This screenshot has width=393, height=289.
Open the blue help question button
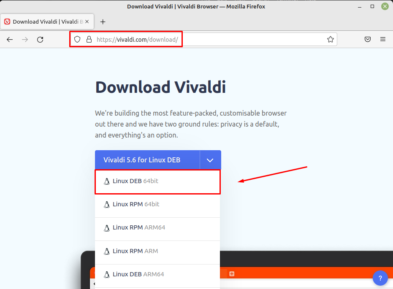(380, 278)
